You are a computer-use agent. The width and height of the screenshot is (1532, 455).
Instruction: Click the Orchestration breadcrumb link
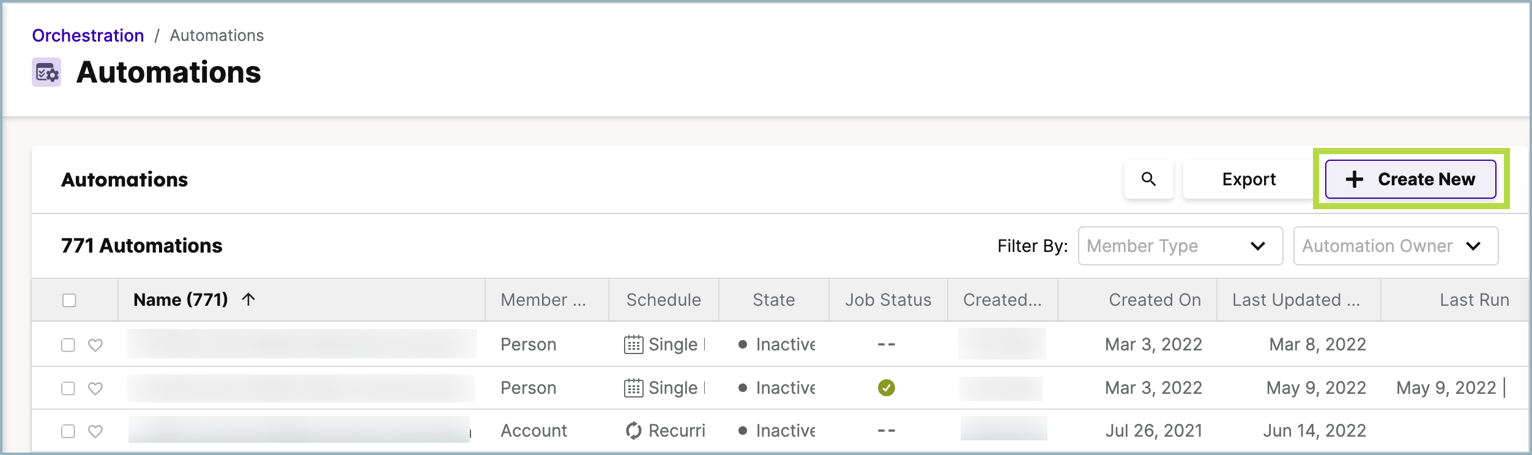87,35
